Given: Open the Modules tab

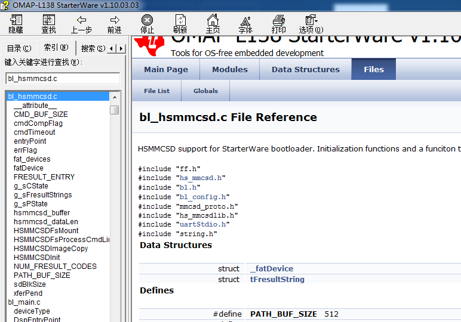Looking at the screenshot, I should [230, 70].
